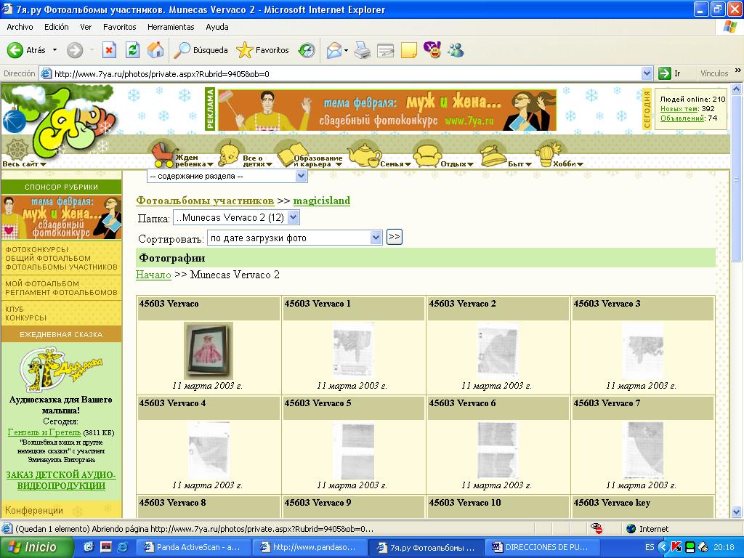
Task: Click ФОТОКОНКУРСЫ sidebar link
Action: (x=37, y=249)
